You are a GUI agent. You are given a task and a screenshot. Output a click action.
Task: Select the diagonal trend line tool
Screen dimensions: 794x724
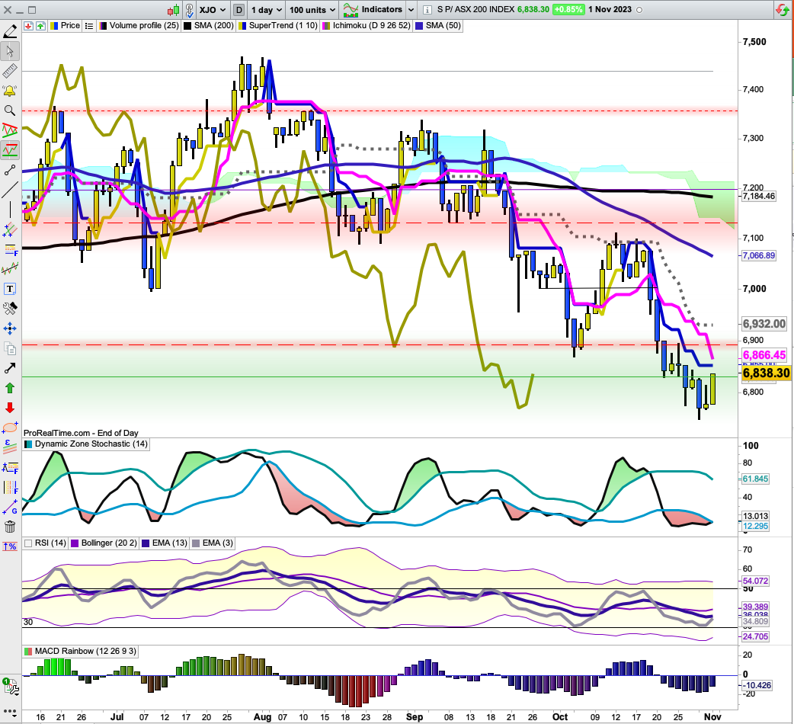click(x=10, y=190)
